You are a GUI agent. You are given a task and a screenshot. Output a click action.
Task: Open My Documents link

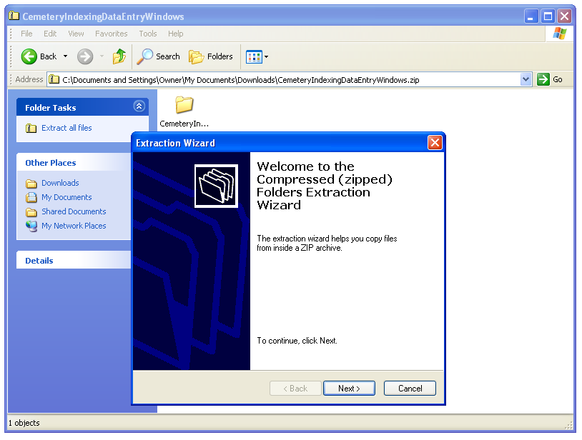pyautogui.click(x=66, y=197)
